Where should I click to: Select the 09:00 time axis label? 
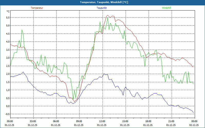tap(79, 121)
